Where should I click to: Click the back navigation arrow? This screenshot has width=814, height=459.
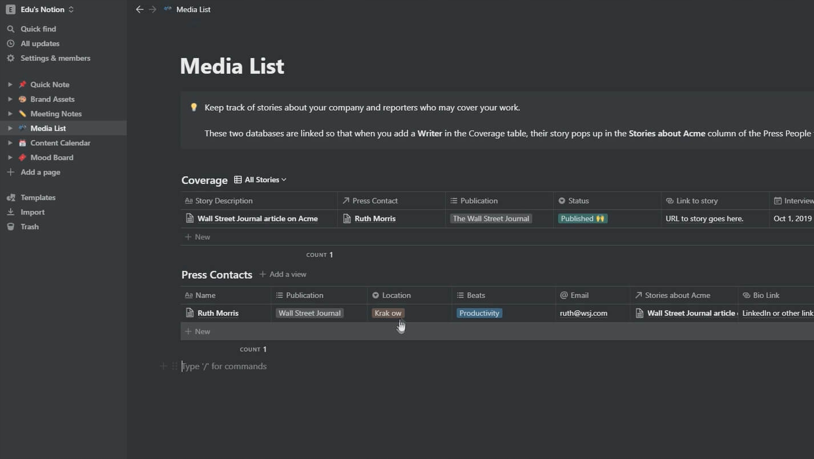point(139,10)
